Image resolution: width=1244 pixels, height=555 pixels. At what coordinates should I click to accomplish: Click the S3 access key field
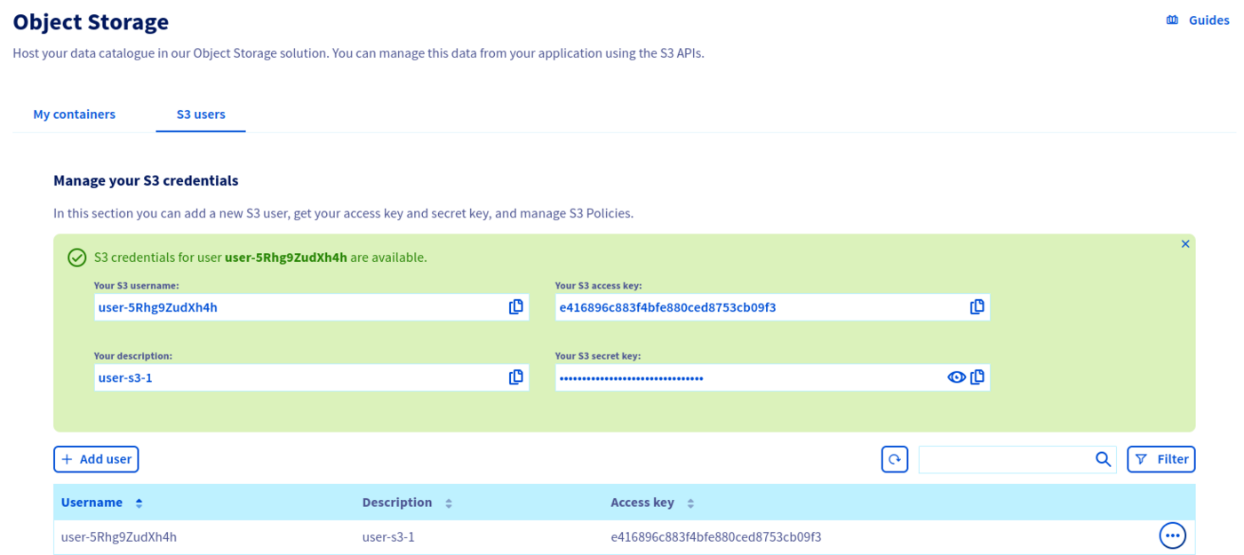tap(755, 307)
